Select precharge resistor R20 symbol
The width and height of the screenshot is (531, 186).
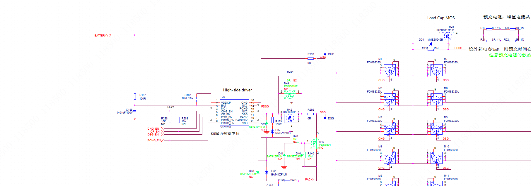(513, 29)
